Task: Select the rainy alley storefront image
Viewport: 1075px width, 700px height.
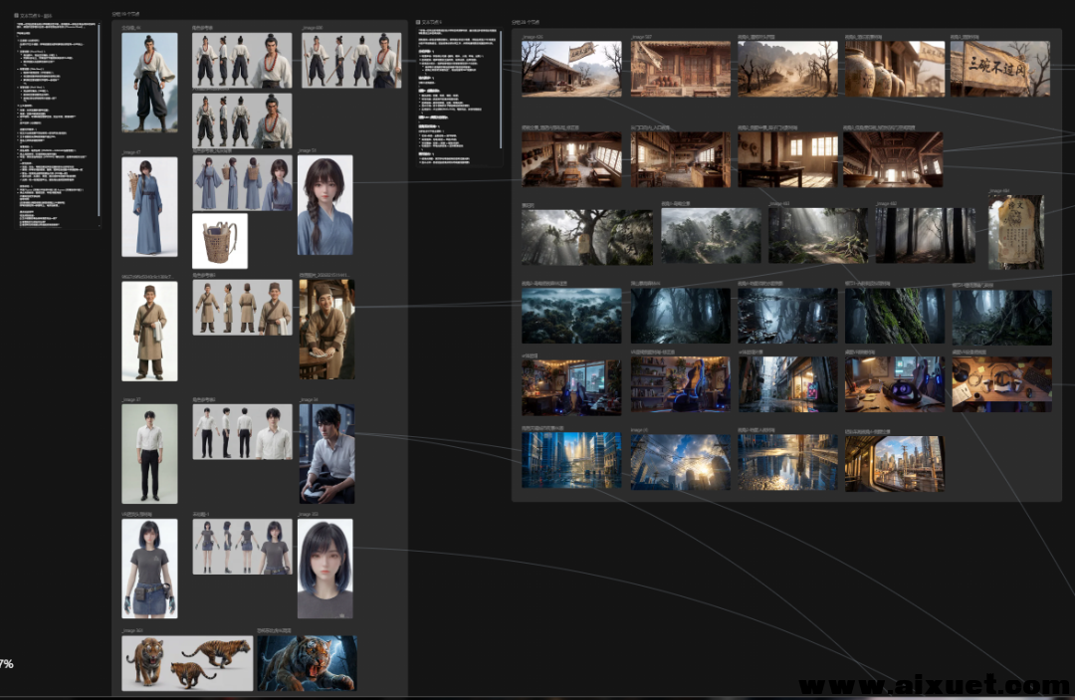Action: point(787,384)
